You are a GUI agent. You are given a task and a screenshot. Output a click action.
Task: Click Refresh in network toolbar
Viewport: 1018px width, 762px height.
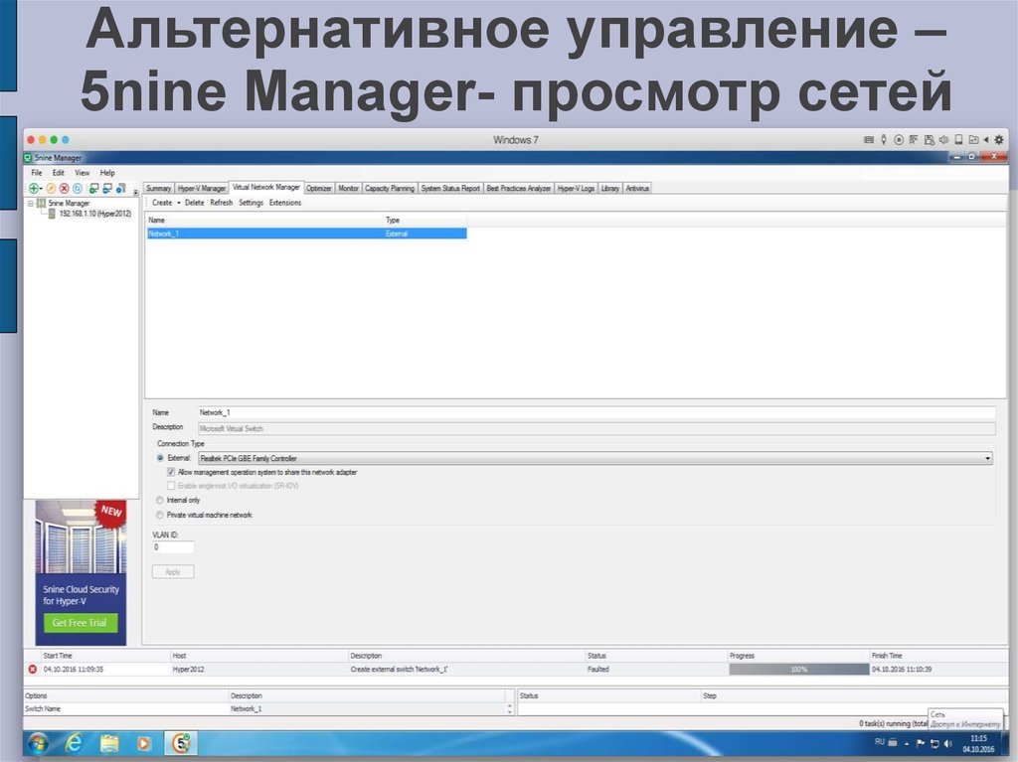pyautogui.click(x=222, y=203)
